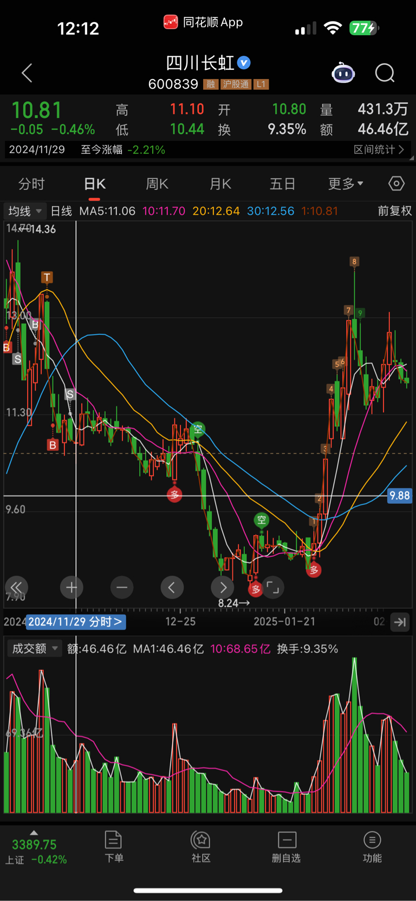The image size is (416, 901).
Task: Switch to 月K monthly tab
Action: [x=220, y=184]
